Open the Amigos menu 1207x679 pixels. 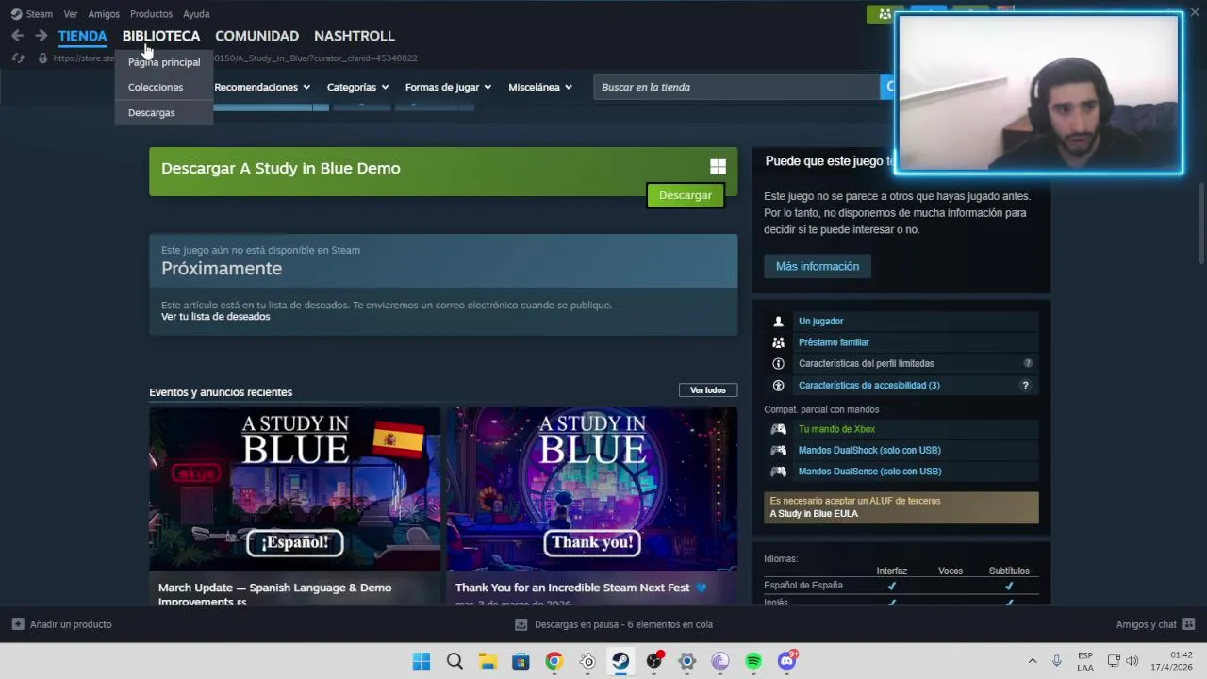click(104, 14)
